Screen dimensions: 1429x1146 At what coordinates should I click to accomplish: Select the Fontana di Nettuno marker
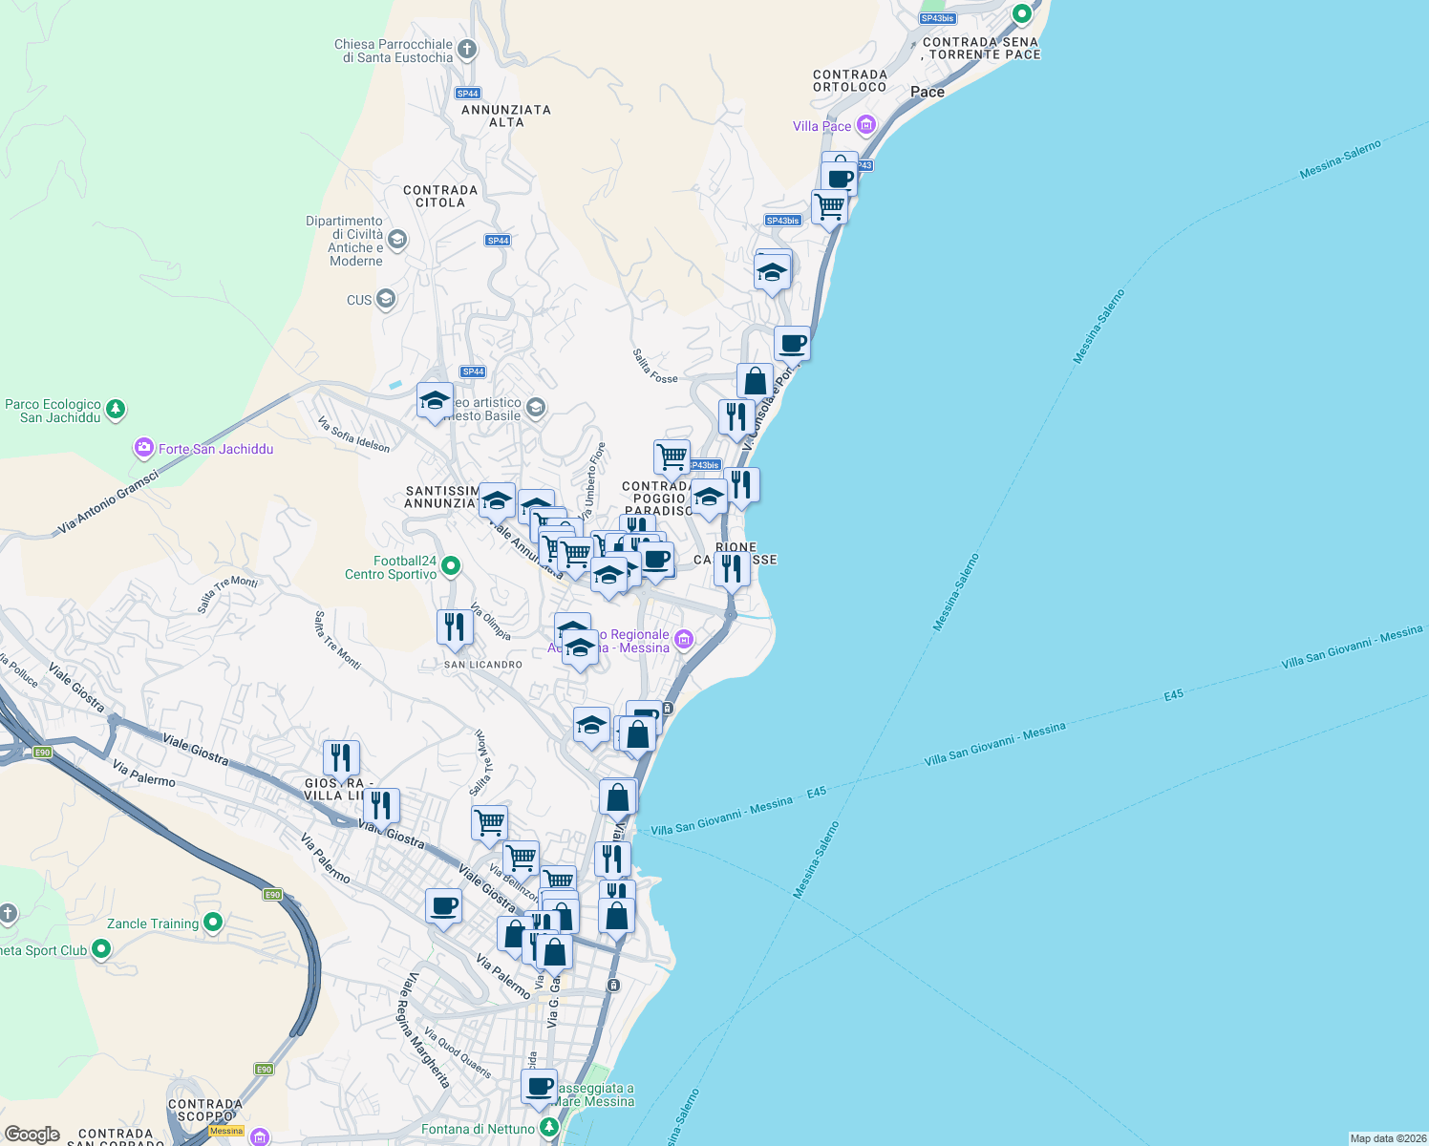[x=546, y=1127]
